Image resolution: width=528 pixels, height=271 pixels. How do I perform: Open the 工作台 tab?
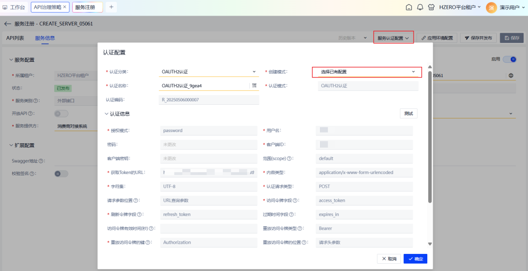coord(14,7)
